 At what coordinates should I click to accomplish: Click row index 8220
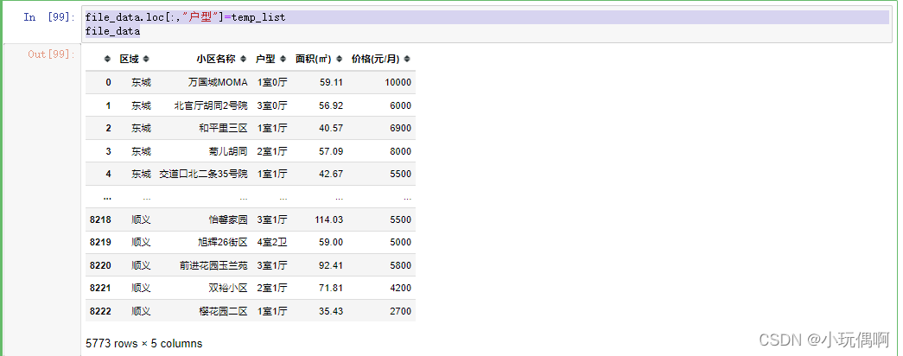coord(100,265)
